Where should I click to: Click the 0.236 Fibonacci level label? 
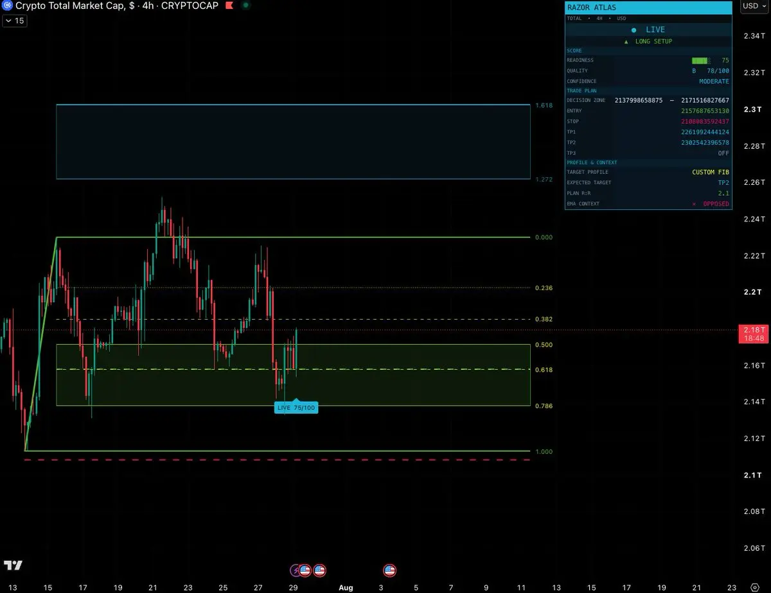[544, 288]
